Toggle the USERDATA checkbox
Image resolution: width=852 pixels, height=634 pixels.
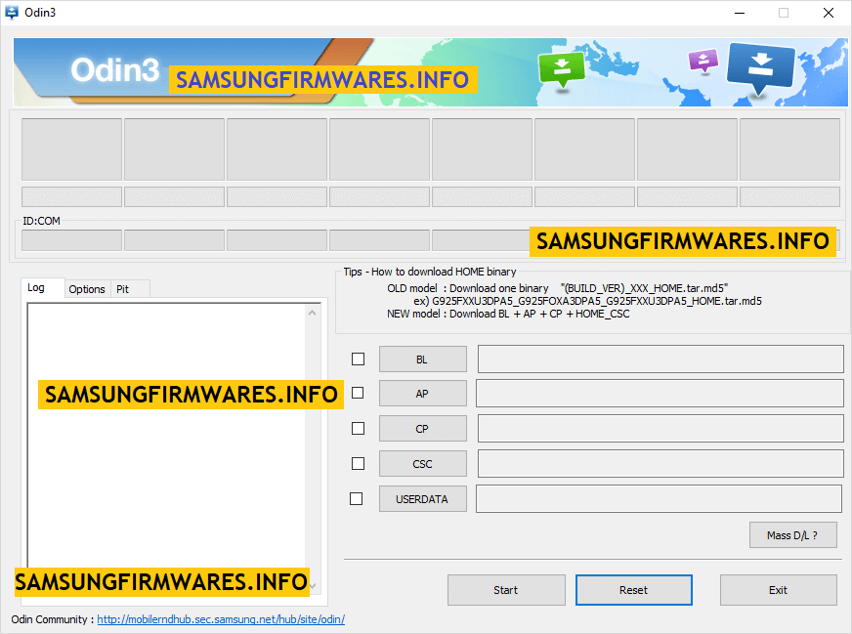[x=356, y=499]
